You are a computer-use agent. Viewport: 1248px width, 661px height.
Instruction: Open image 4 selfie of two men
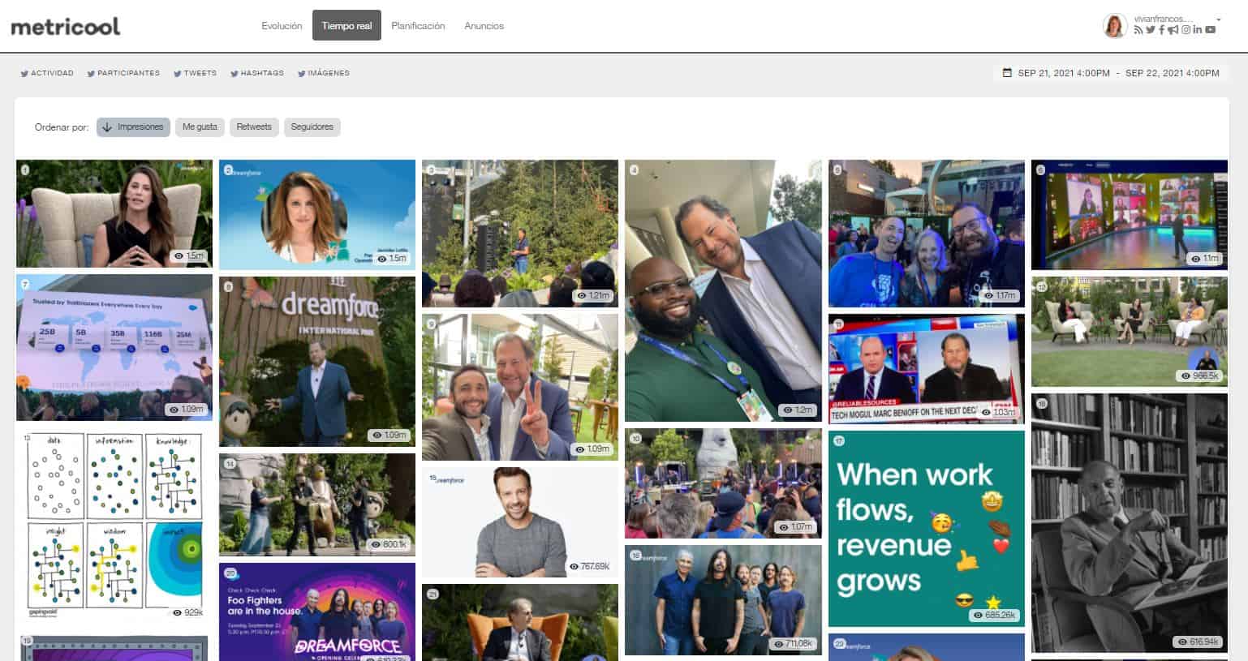tap(723, 290)
